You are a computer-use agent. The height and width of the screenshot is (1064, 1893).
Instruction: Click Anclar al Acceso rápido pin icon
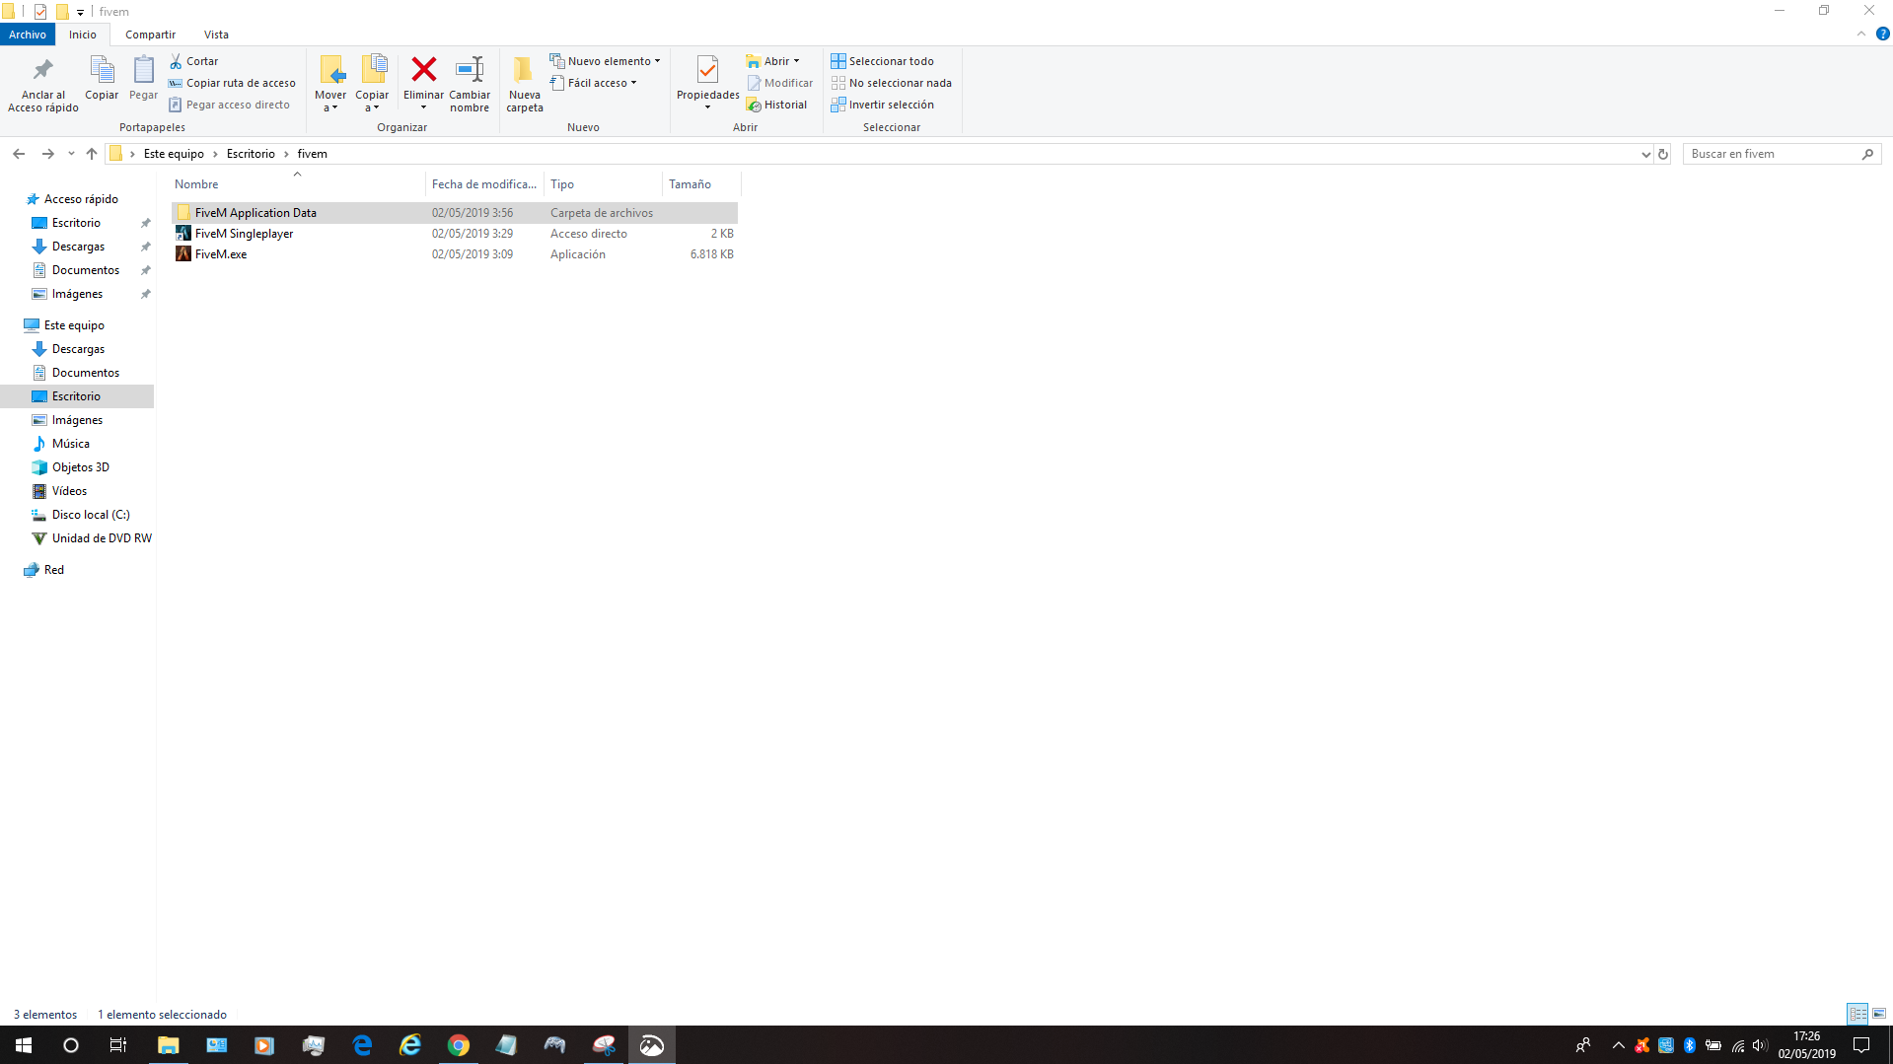[42, 70]
